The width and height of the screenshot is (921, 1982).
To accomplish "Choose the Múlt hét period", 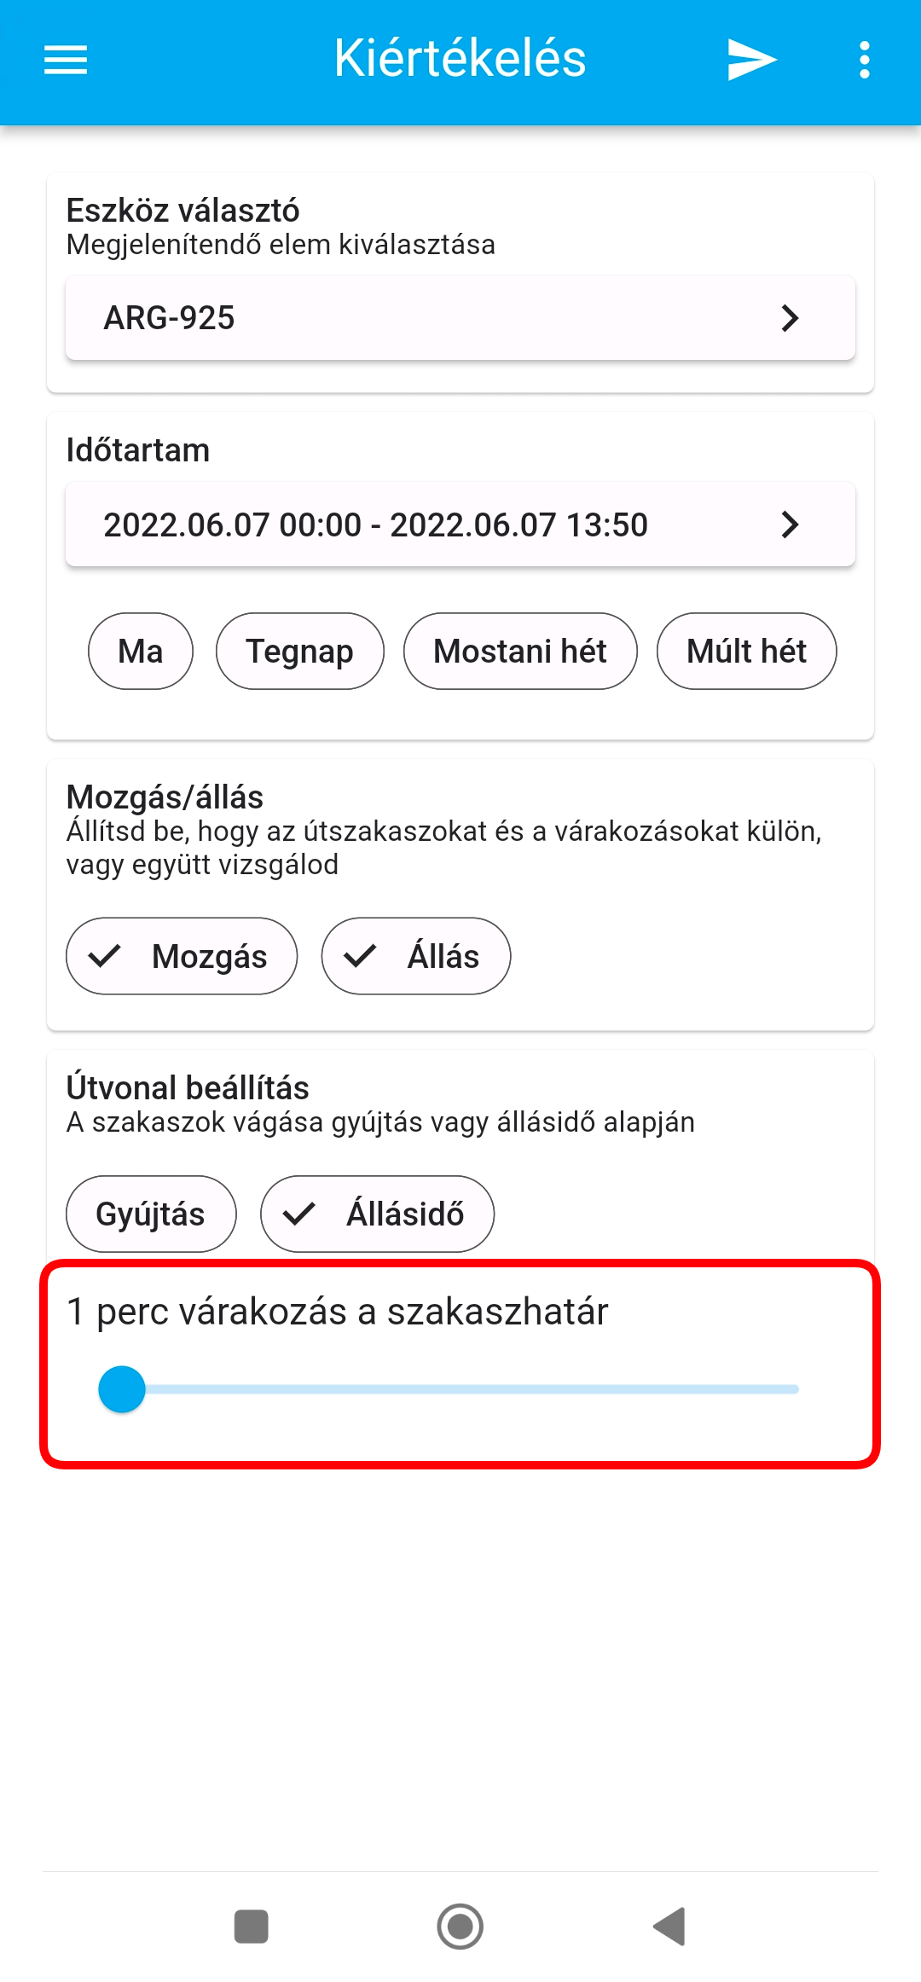I will [x=746, y=651].
